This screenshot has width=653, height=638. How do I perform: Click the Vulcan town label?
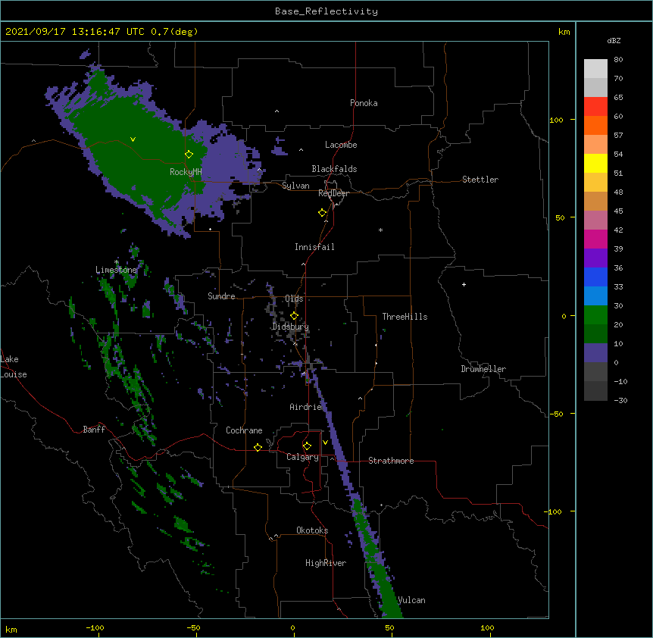(411, 600)
